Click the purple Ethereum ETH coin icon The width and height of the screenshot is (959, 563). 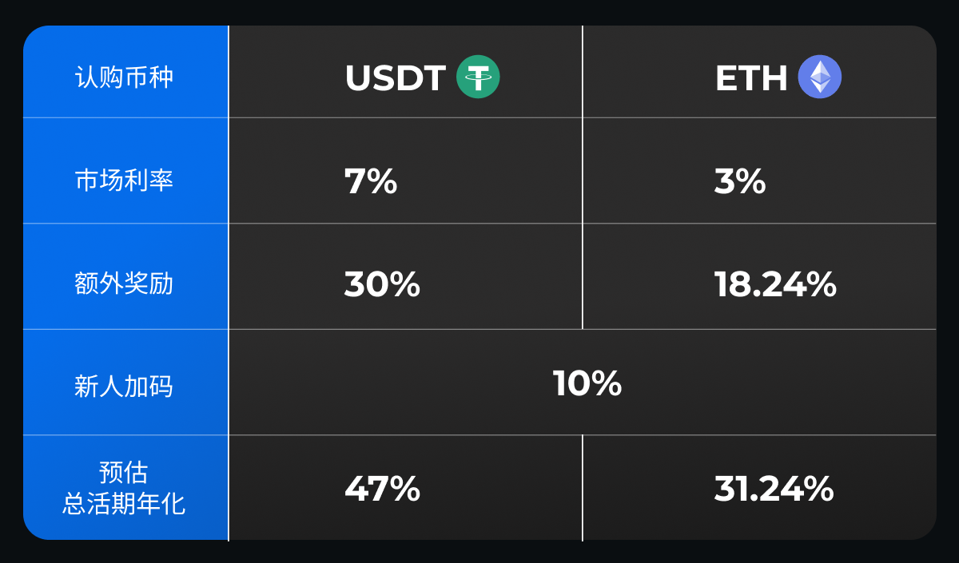tap(820, 77)
